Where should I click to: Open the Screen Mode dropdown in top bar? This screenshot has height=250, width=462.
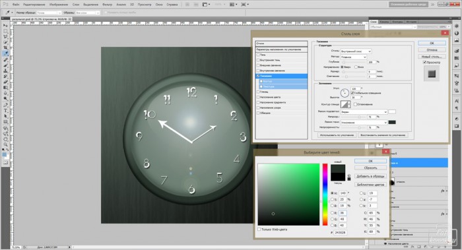pyautogui.click(x=245, y=5)
